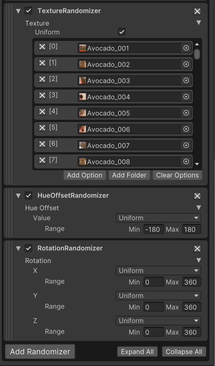Screen dimensions: 215x366
Task: Open the object picker for Avocado_002
Action: [186, 64]
